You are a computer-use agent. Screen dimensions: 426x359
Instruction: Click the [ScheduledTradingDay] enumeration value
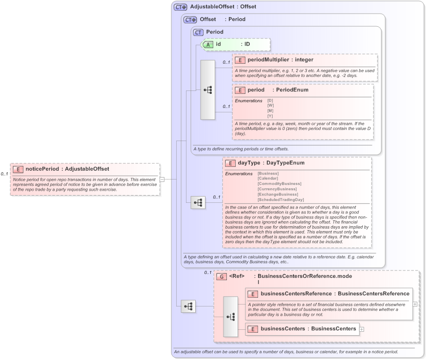(281, 200)
